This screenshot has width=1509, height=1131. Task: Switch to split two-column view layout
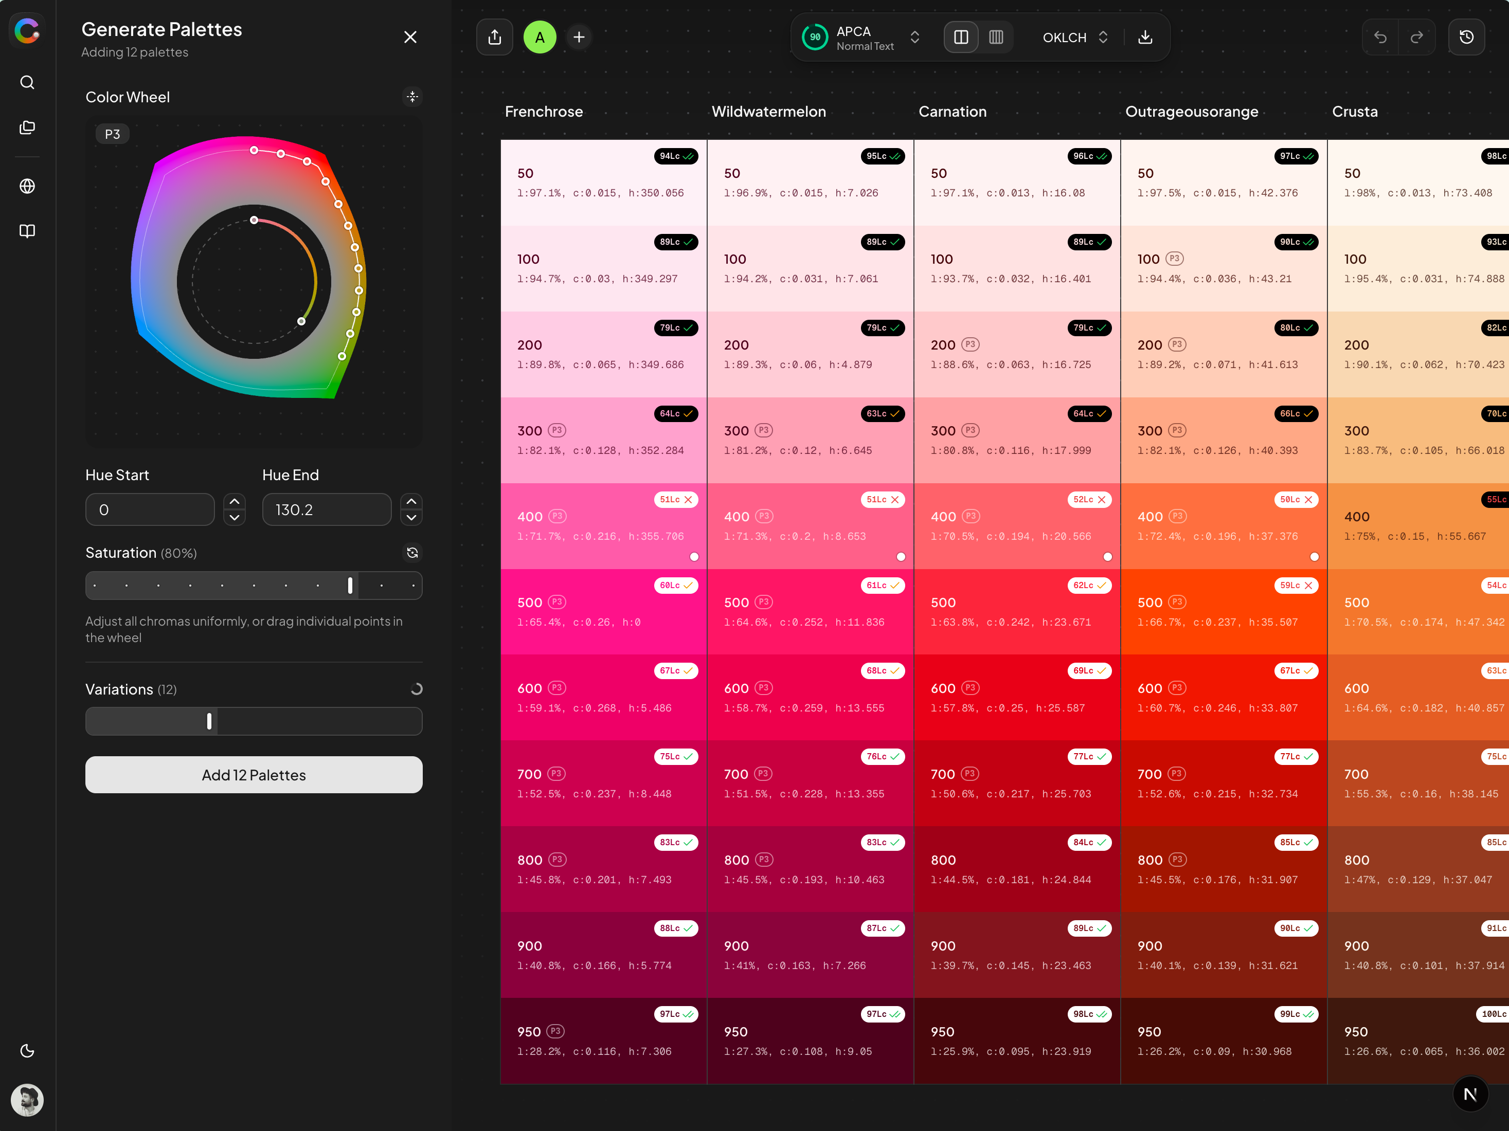point(961,37)
